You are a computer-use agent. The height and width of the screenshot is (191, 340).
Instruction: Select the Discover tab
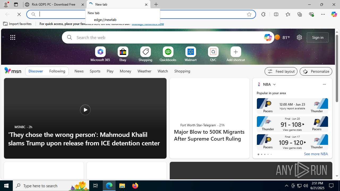(36, 71)
